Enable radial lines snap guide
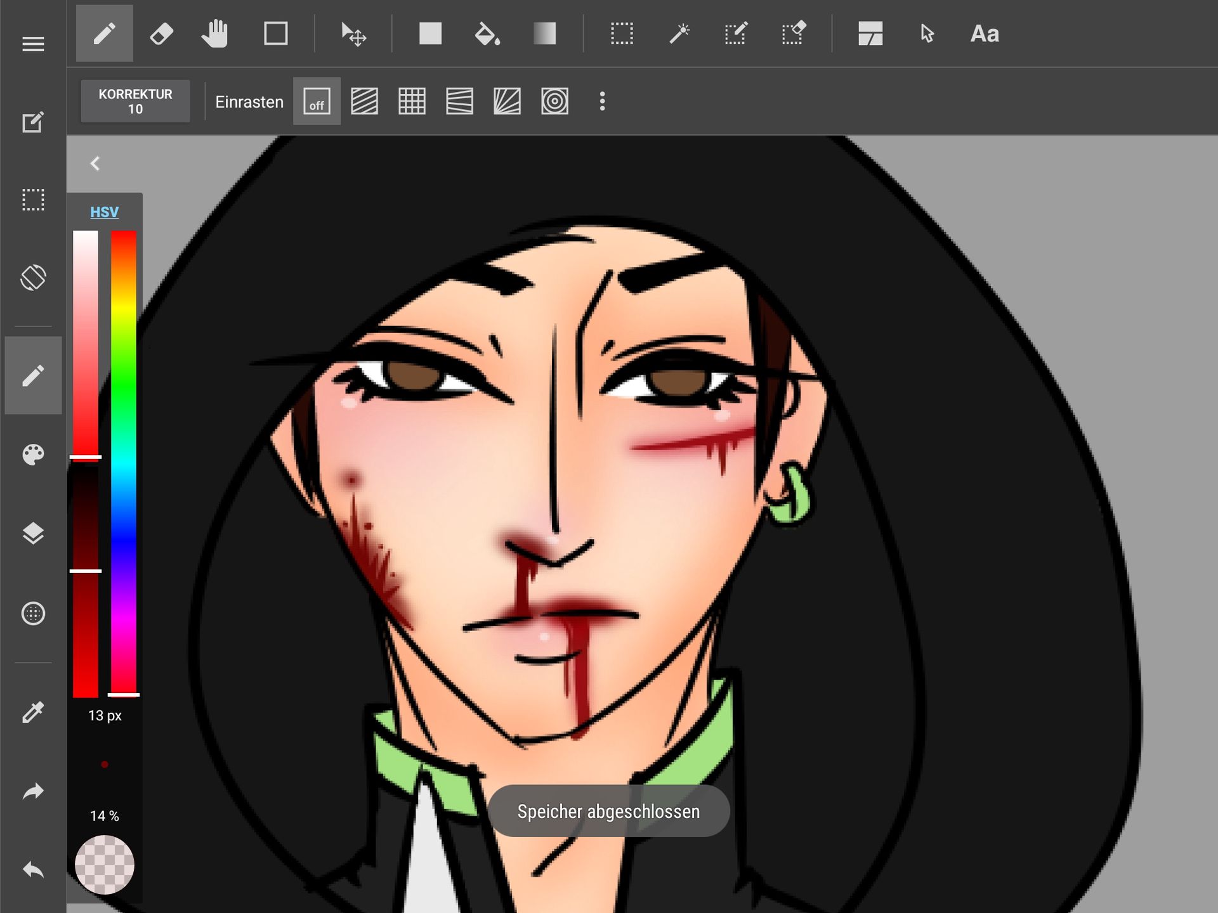1218x913 pixels. pyautogui.click(x=507, y=101)
